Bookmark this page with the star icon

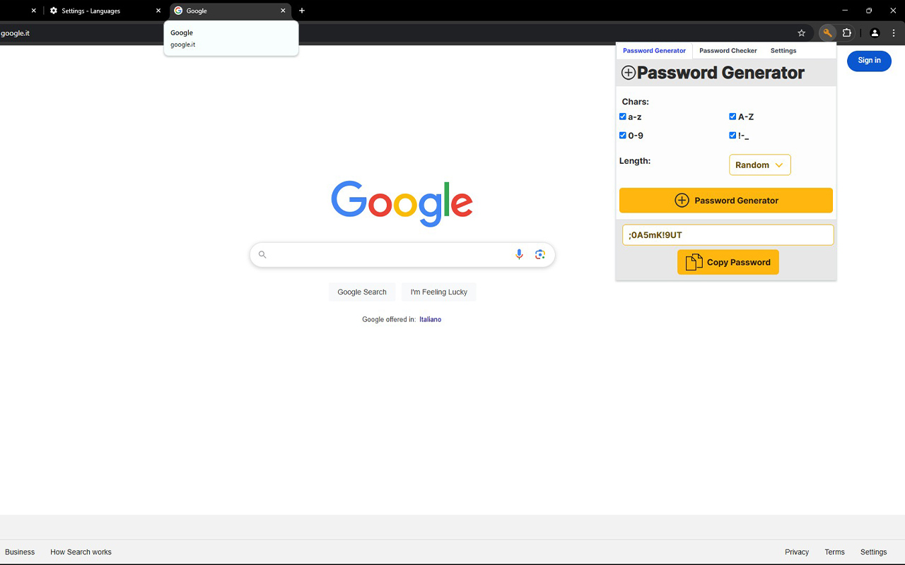pyautogui.click(x=801, y=32)
